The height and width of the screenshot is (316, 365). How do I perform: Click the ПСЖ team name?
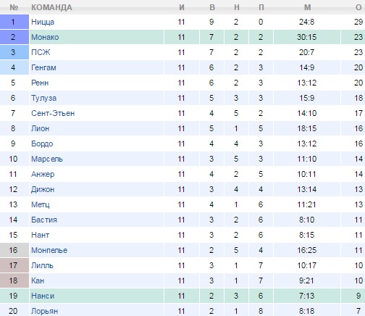coord(41,52)
